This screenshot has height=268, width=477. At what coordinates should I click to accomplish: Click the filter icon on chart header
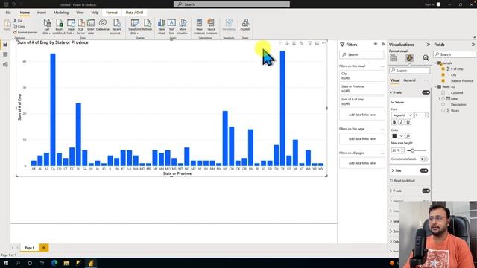[x=310, y=43]
